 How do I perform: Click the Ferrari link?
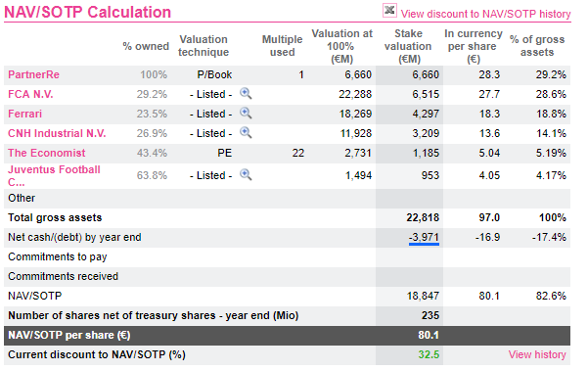24,114
